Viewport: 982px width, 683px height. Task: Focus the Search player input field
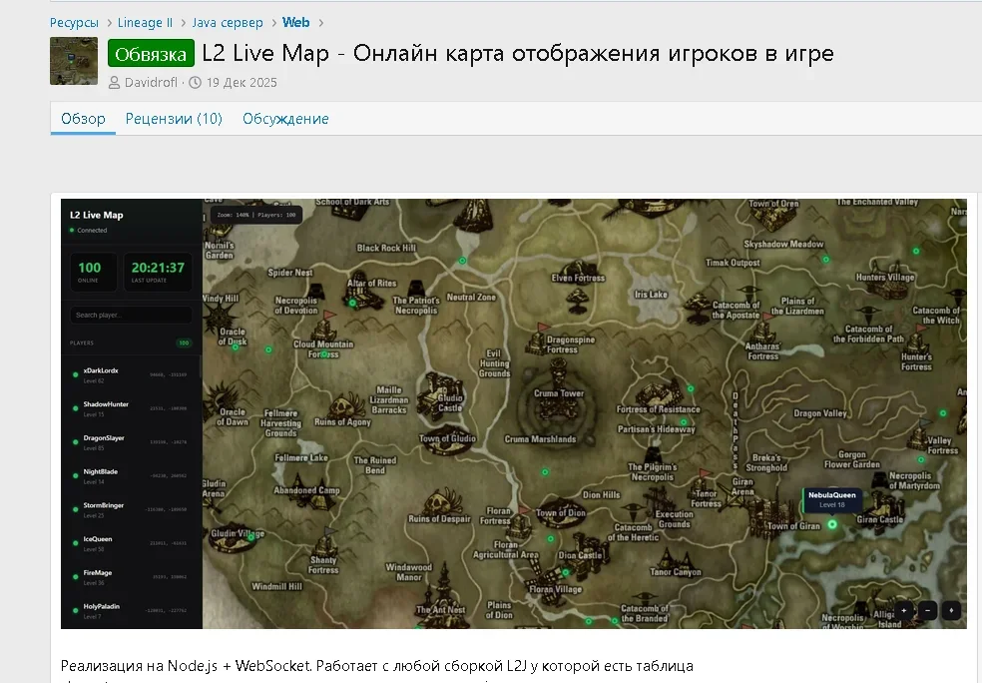click(x=131, y=315)
